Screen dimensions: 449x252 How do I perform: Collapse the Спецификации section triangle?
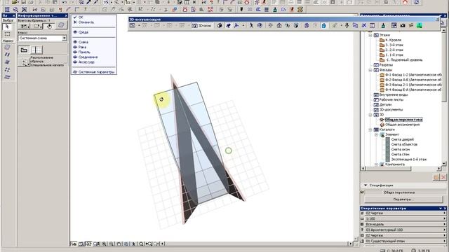pyautogui.click(x=366, y=185)
